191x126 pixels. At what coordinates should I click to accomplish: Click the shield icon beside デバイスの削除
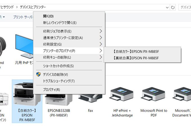click(x=38, y=74)
